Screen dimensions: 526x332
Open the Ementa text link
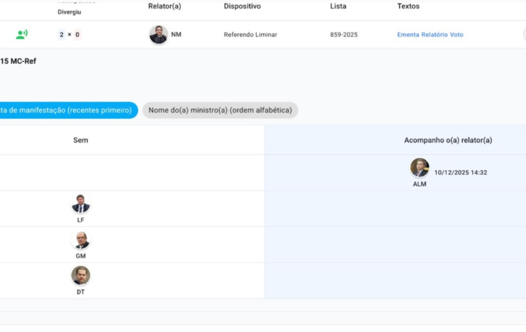[x=408, y=35]
